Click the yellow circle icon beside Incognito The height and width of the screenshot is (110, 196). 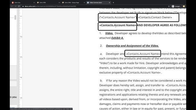click(x=184, y=6)
